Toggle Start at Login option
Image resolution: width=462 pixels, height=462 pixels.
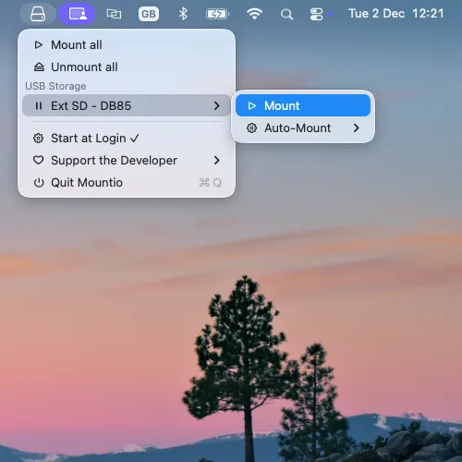tap(127, 139)
